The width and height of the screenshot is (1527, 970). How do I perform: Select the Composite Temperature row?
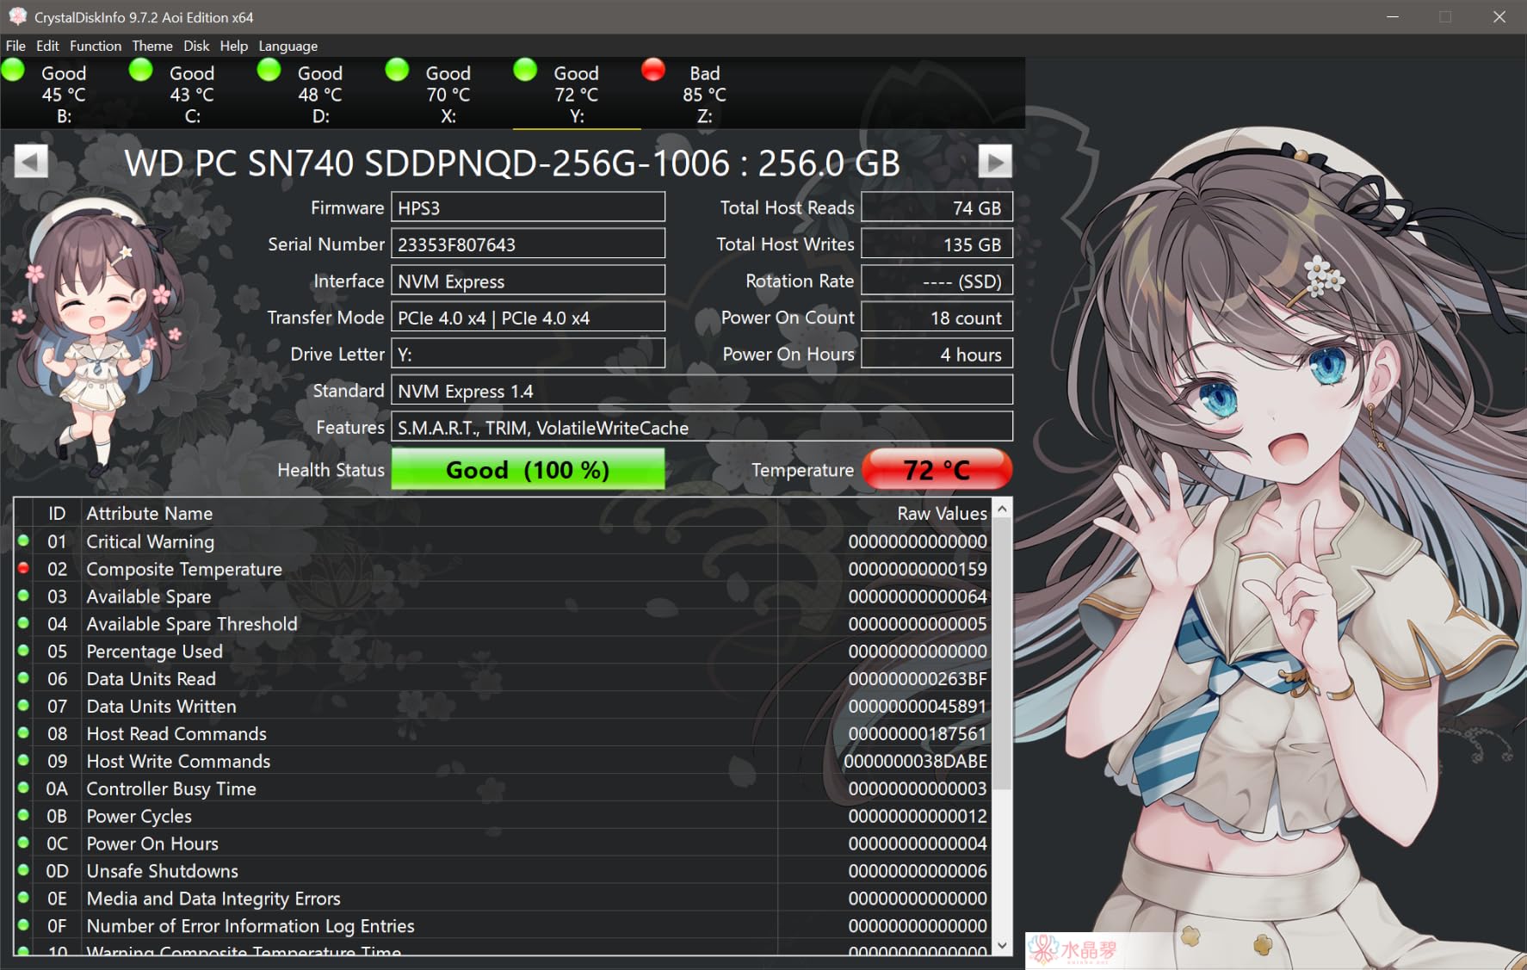pos(503,569)
